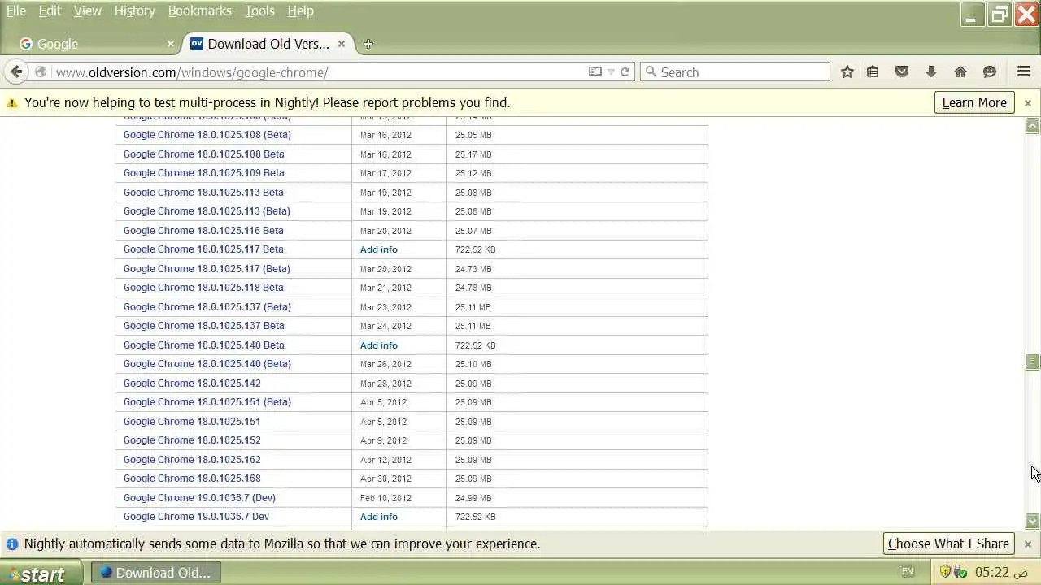
Task: Click Add info for 18.0.1025.117 Beta
Action: point(379,249)
